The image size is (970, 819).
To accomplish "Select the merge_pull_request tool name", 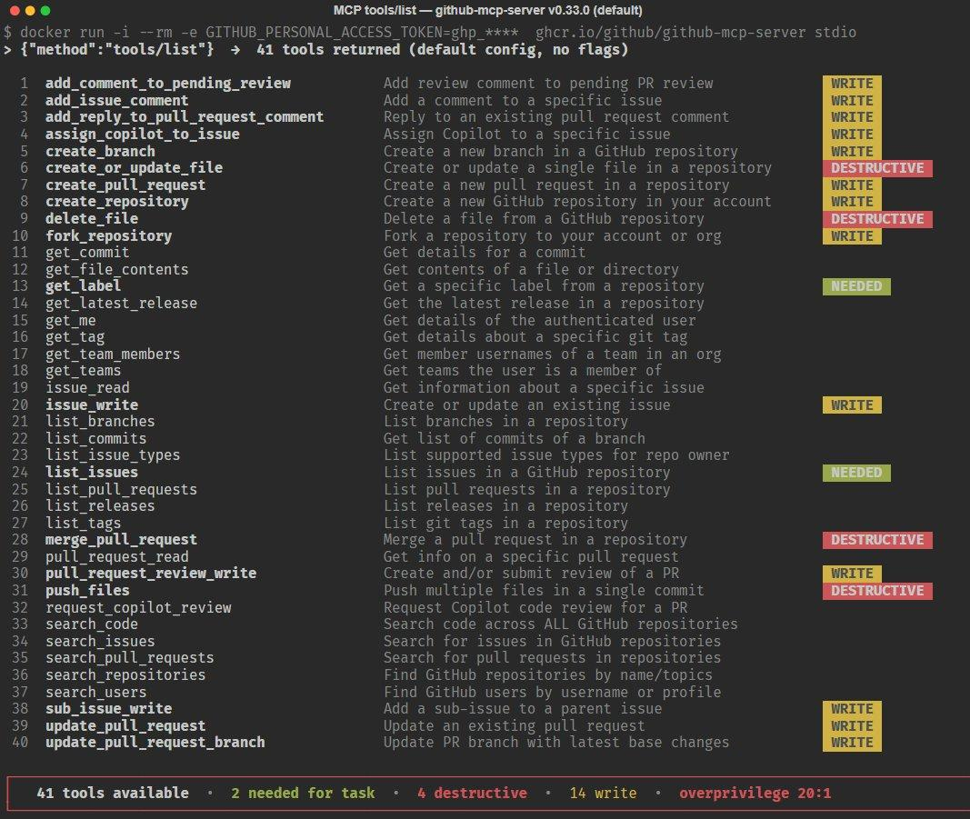I will [121, 540].
